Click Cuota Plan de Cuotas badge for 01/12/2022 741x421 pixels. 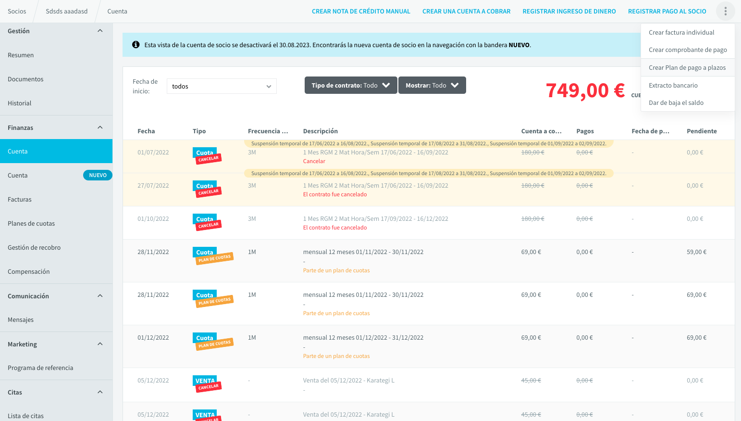(213, 341)
